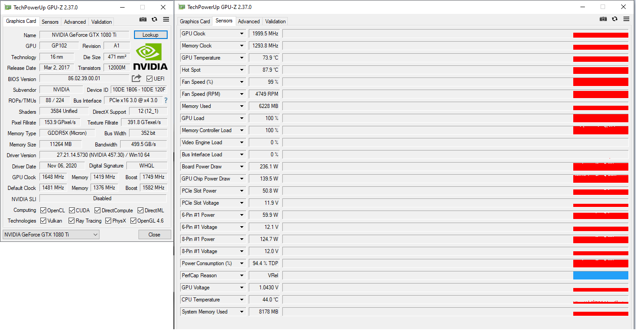Switch to Graphics Card tab in left window
The image size is (636, 331).
point(21,21)
